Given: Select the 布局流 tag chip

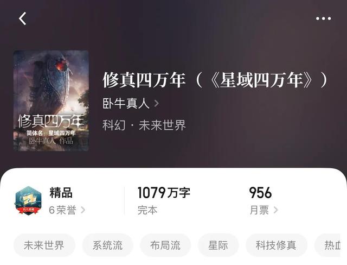Looking at the screenshot, I should coord(165,245).
